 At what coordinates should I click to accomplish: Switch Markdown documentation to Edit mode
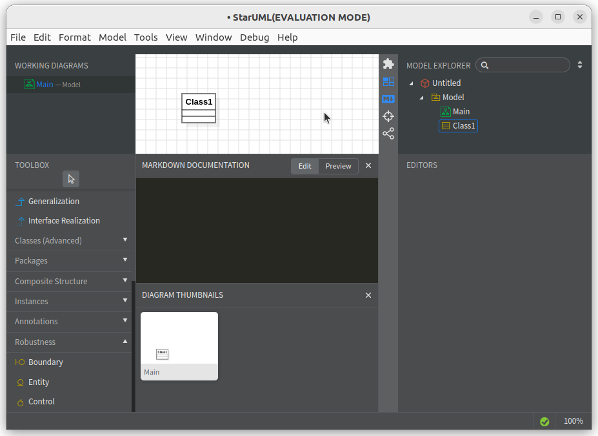304,166
